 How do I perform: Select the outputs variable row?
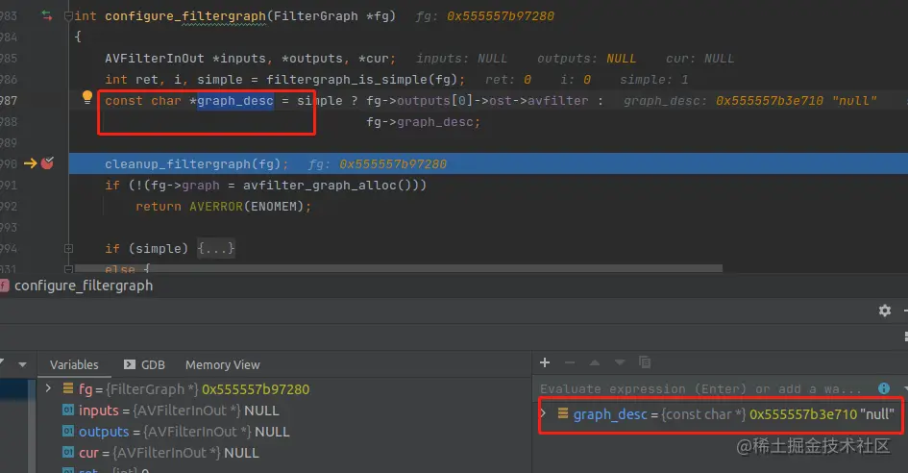(176, 432)
